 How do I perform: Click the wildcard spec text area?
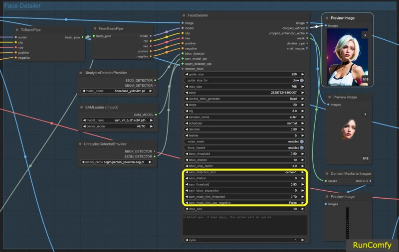pyautogui.click(x=245, y=225)
